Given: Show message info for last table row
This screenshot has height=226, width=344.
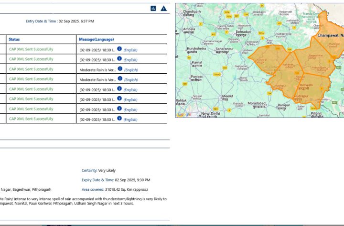Looking at the screenshot, I should coord(119,118).
